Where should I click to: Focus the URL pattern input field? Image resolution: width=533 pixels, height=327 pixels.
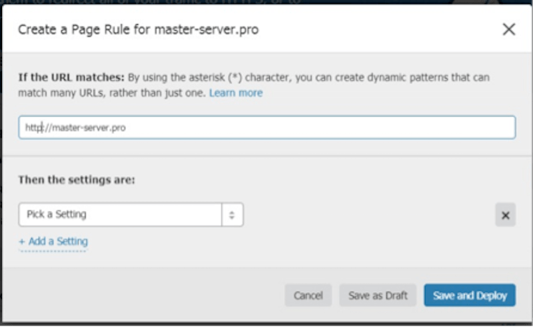pyautogui.click(x=266, y=128)
